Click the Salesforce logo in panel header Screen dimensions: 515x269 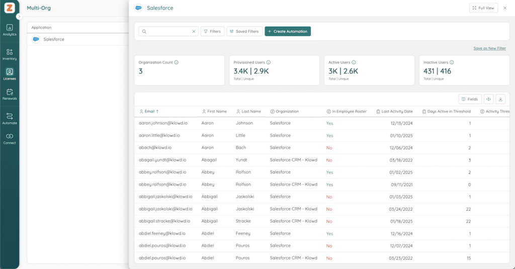(139, 8)
